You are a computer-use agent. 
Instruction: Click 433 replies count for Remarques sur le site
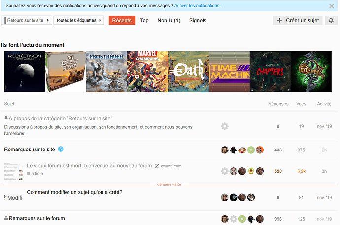point(278,150)
